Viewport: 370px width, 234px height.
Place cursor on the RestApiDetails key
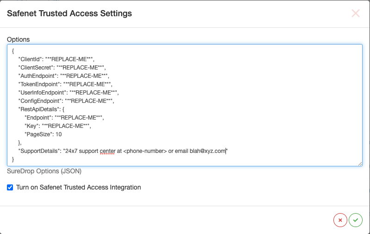pos(39,109)
